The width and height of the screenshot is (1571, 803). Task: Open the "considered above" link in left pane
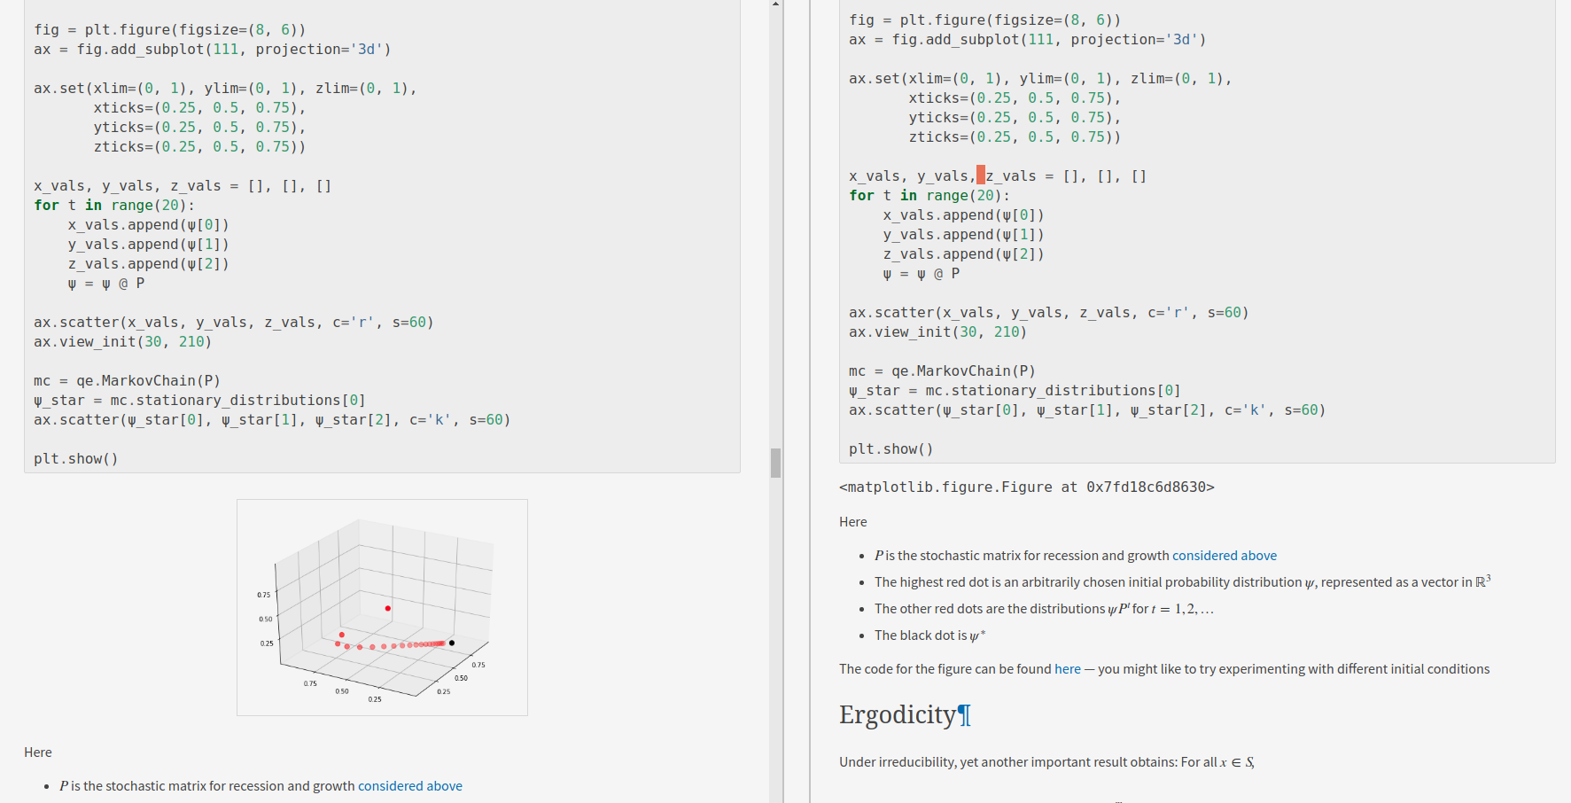[x=410, y=786]
